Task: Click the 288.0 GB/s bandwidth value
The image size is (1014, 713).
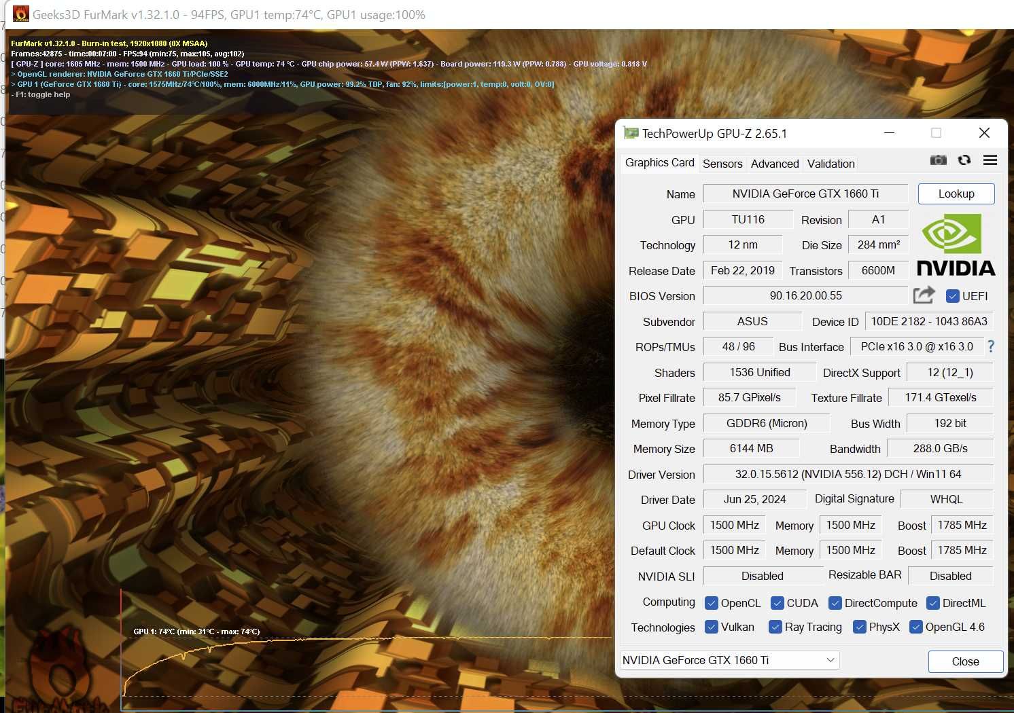Action: point(940,448)
